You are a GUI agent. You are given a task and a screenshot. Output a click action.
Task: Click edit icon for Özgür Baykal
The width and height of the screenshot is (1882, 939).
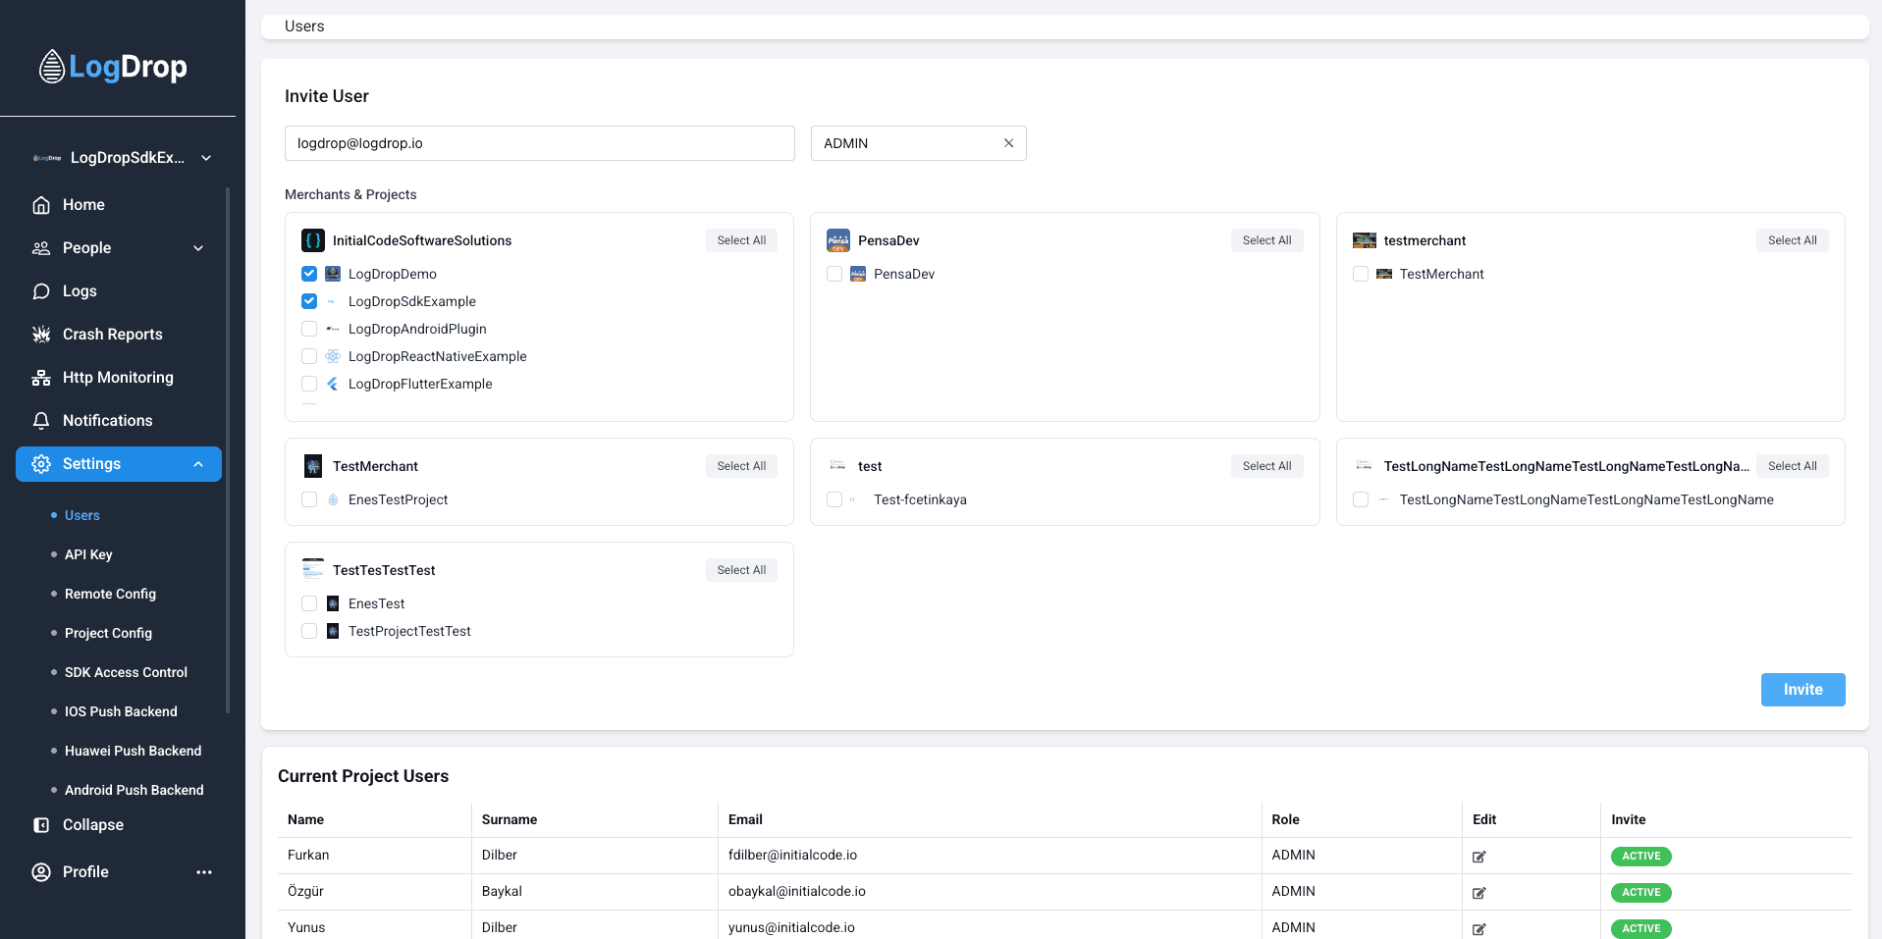point(1479,893)
